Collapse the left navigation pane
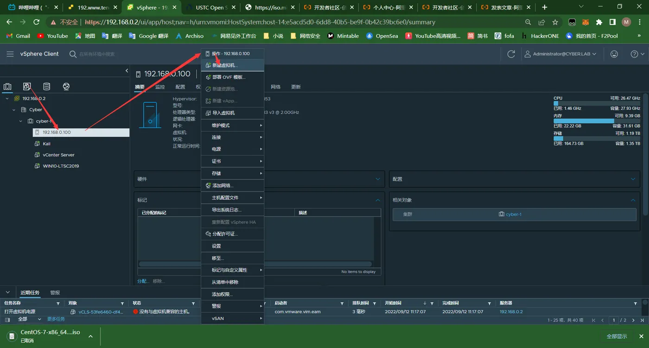Image resolution: width=649 pixels, height=348 pixels. pos(127,70)
